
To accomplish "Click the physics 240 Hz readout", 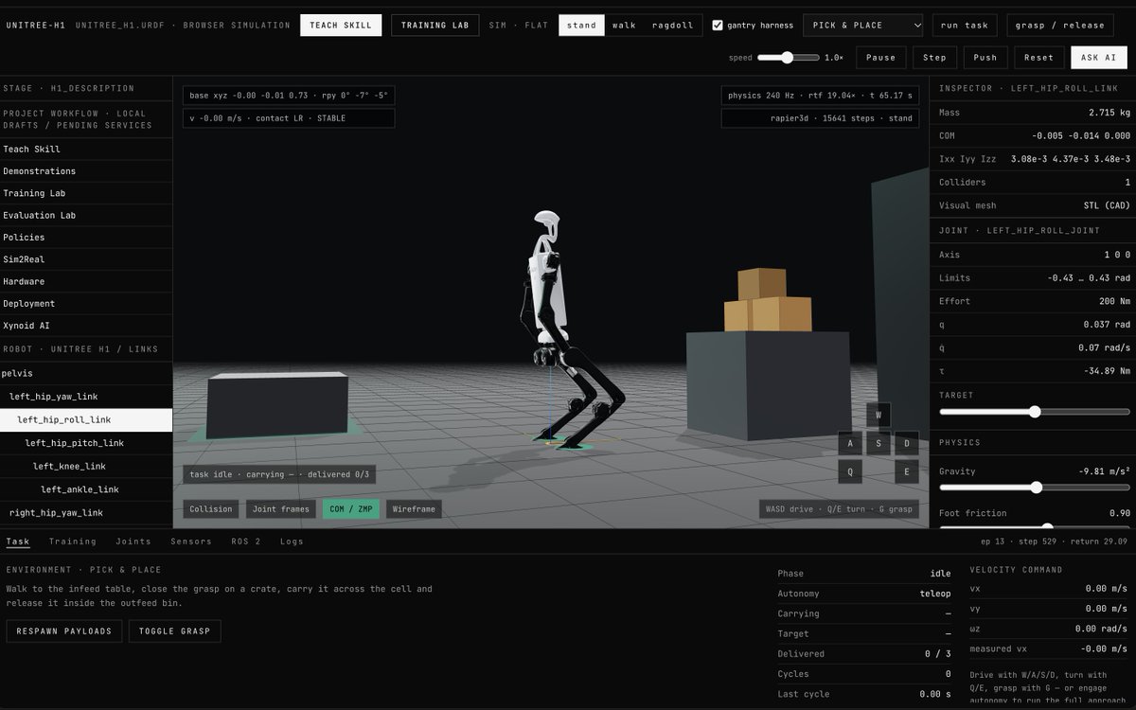I will coord(820,96).
